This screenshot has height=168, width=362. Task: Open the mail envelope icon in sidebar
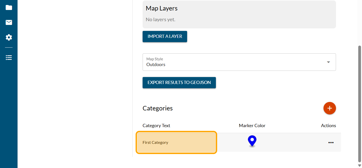(x=9, y=23)
